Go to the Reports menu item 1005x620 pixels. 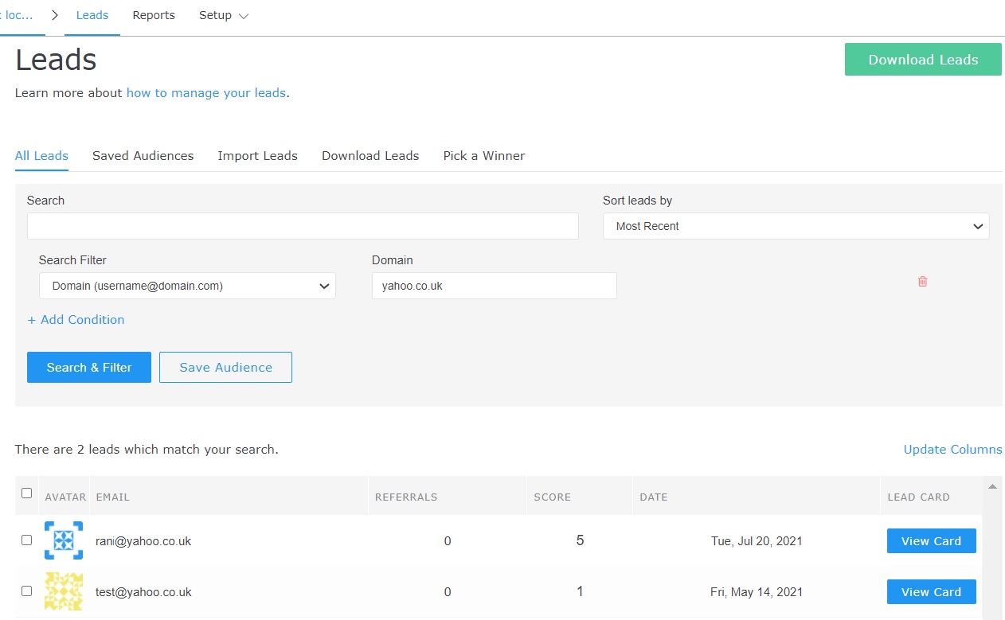(x=153, y=15)
